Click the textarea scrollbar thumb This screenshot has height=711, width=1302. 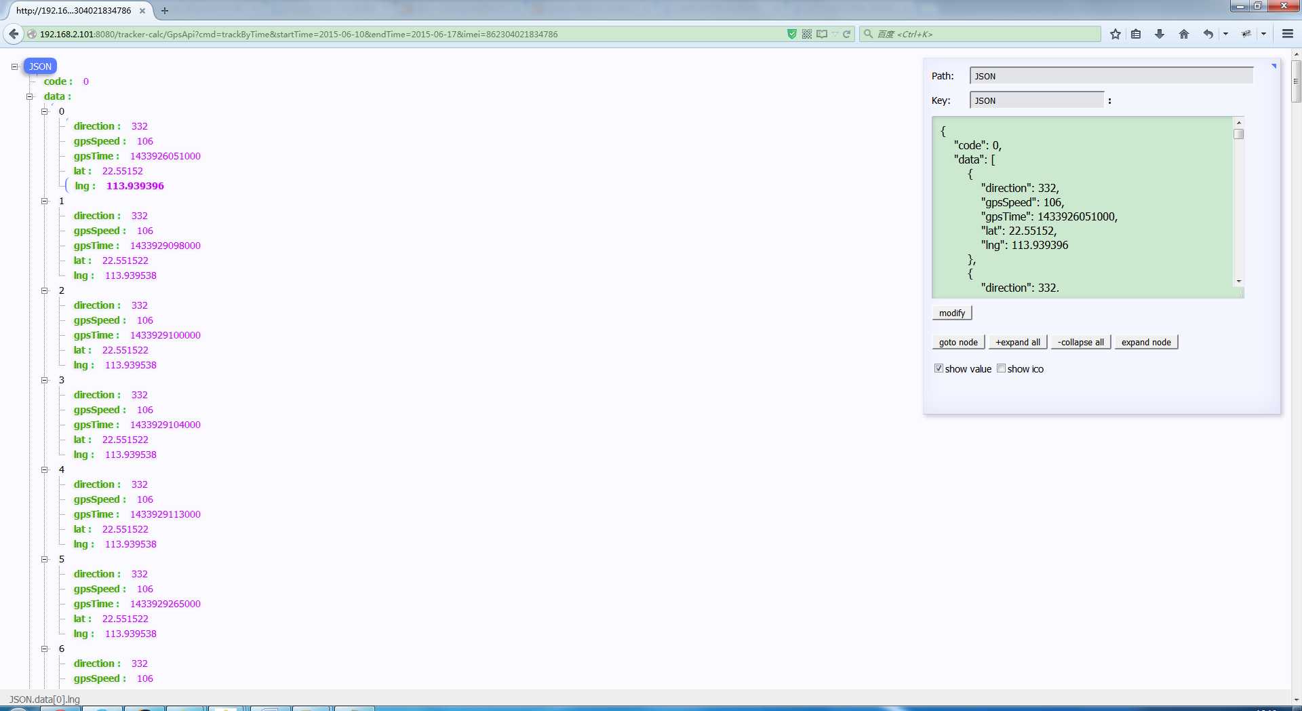[x=1239, y=134]
